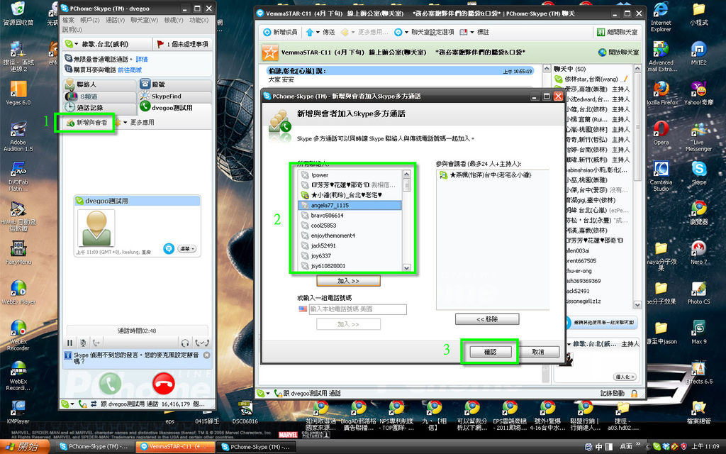
Task: Select enjoythemoment4 in the contact list
Action: [x=350, y=236]
